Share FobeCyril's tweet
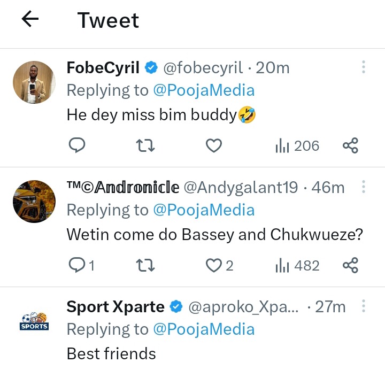Screen dimensions: 385x370 (x=350, y=145)
